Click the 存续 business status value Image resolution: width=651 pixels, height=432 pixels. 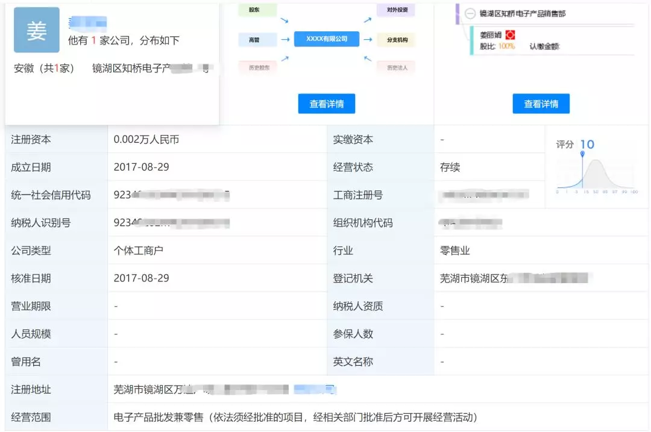click(x=450, y=167)
